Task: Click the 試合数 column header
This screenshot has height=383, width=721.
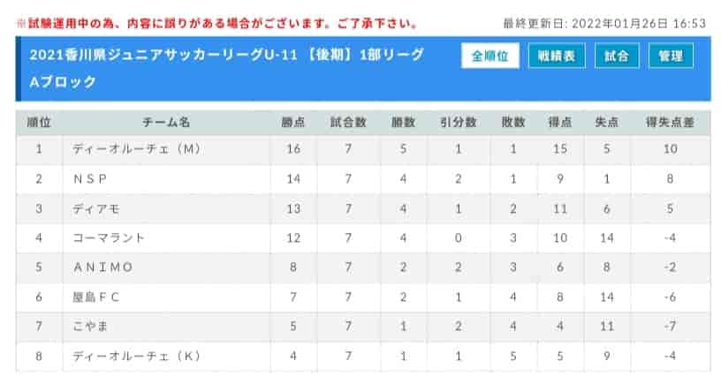Action: pyautogui.click(x=348, y=122)
